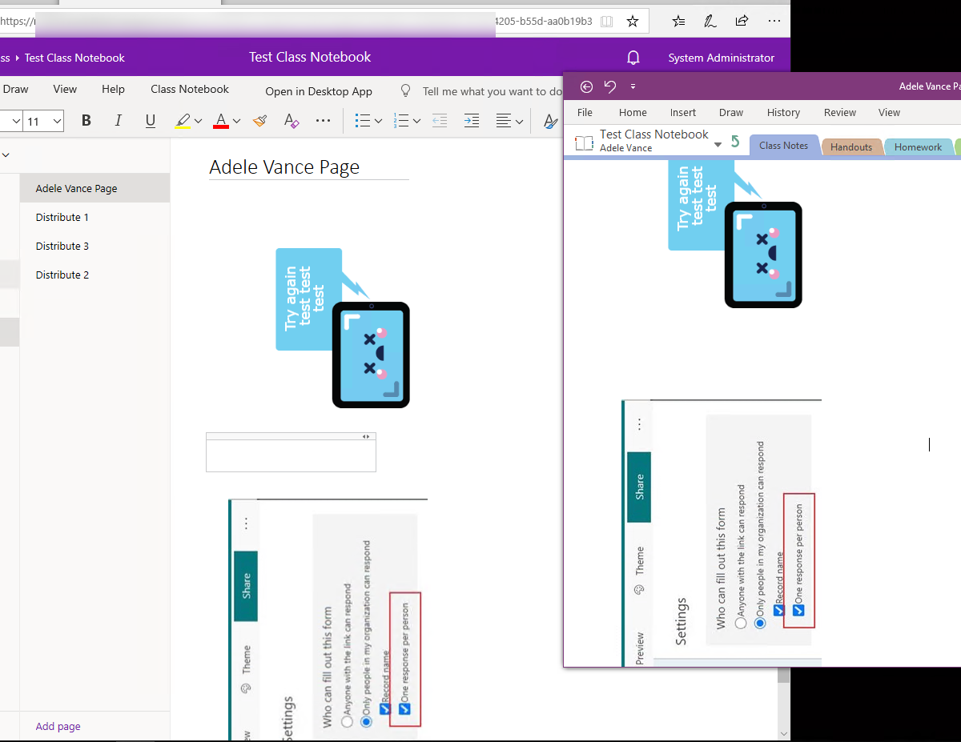
Task: Apply bulleted list
Action: tap(363, 121)
